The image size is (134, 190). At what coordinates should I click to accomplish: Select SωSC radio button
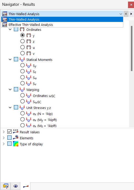(x=22, y=101)
